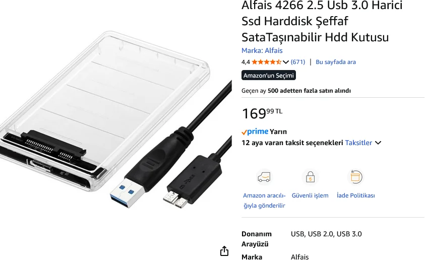426x261 pixels.
Task: Click the 4,4 rating number
Action: (246, 62)
